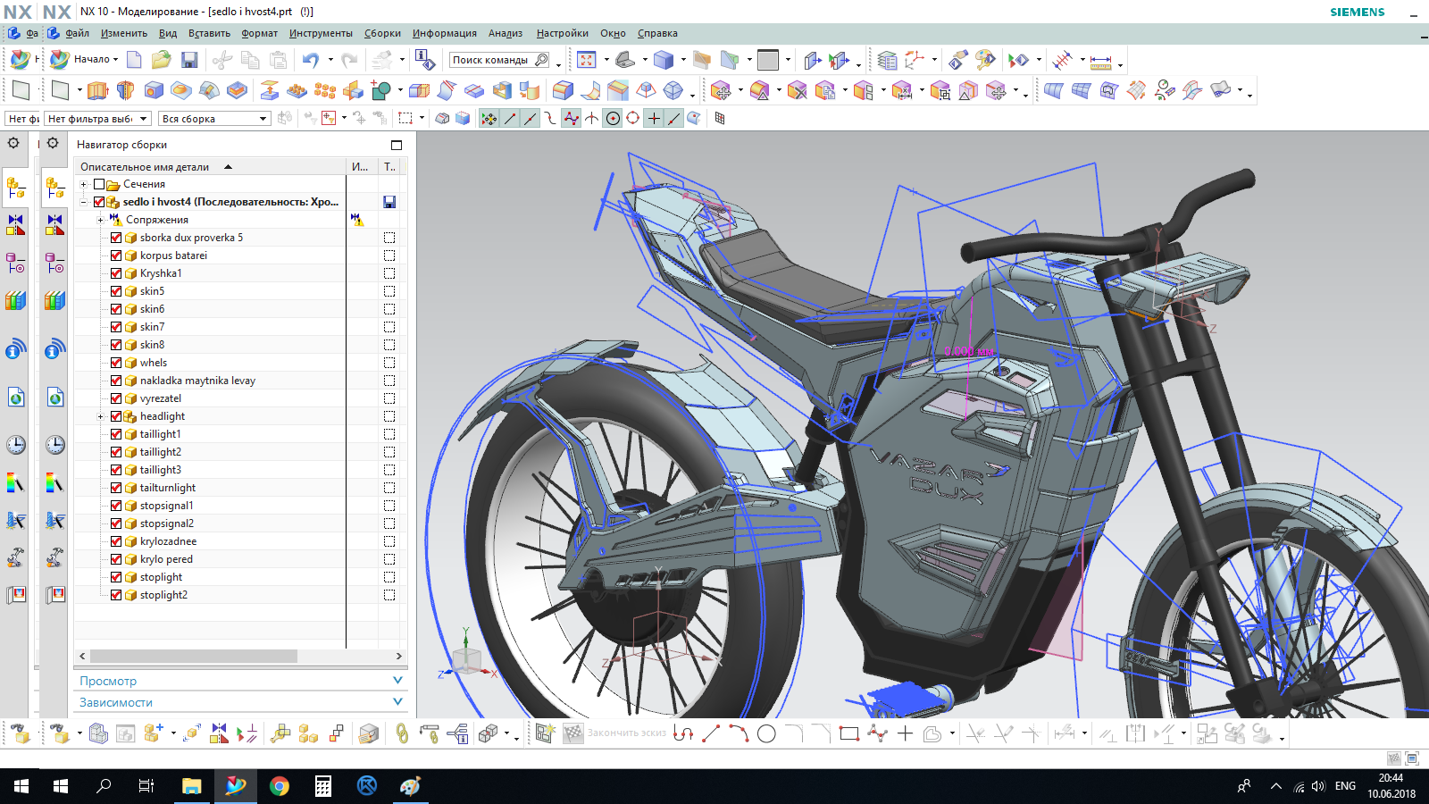Expand the Сечения tree node

pos(84,184)
